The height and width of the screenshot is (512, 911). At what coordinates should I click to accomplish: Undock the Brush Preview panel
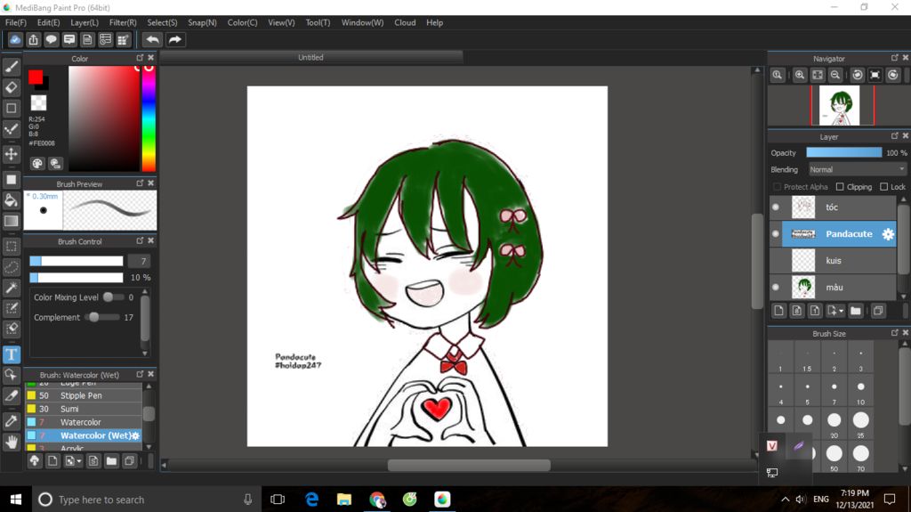pos(140,183)
